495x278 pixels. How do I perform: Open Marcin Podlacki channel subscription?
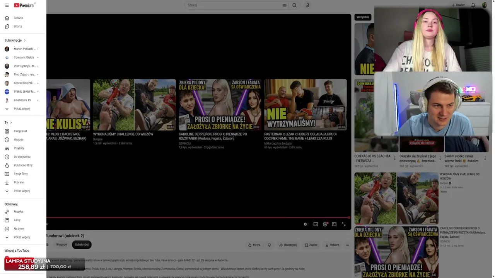23,49
